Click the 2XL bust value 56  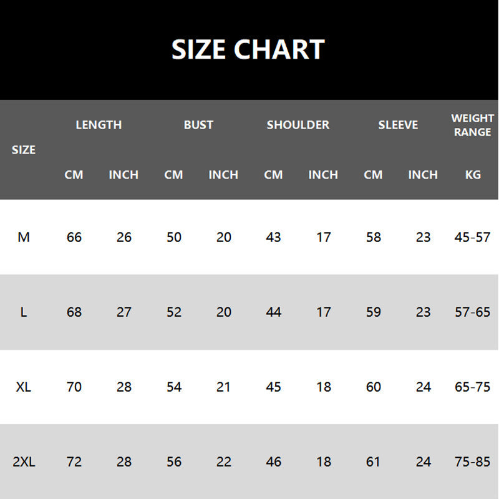pyautogui.click(x=173, y=462)
